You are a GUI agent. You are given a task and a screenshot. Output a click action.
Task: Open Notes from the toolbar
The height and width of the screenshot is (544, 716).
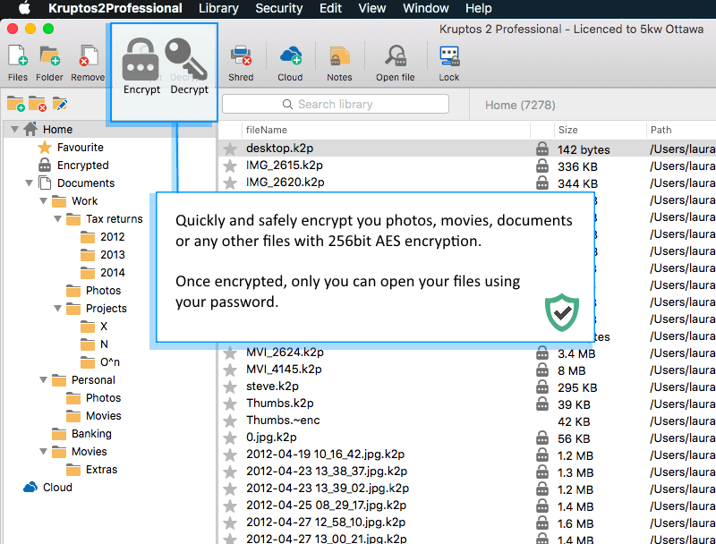tap(339, 58)
